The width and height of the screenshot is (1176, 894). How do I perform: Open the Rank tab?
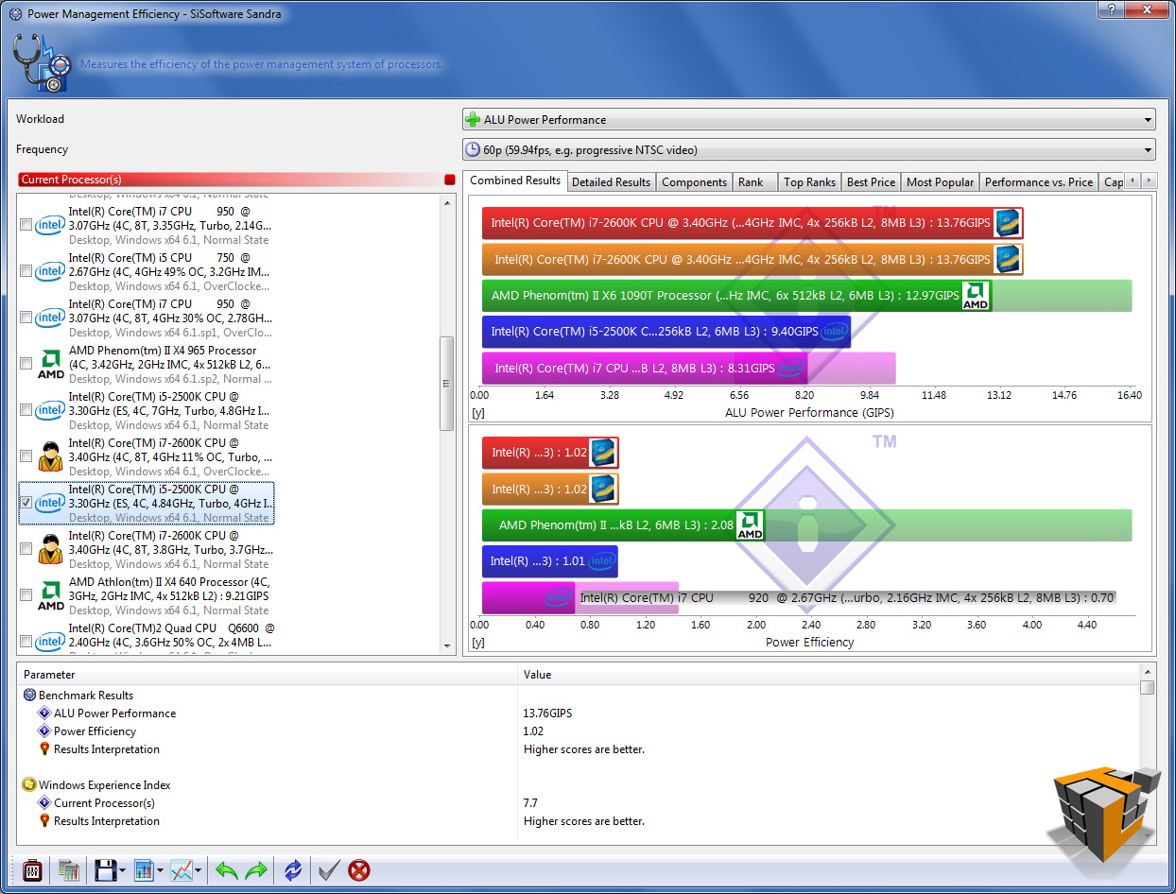(754, 182)
